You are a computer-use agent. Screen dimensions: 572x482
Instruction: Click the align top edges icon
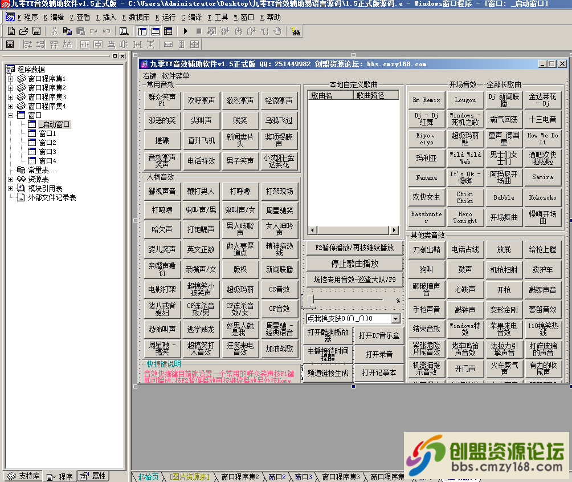click(x=54, y=44)
